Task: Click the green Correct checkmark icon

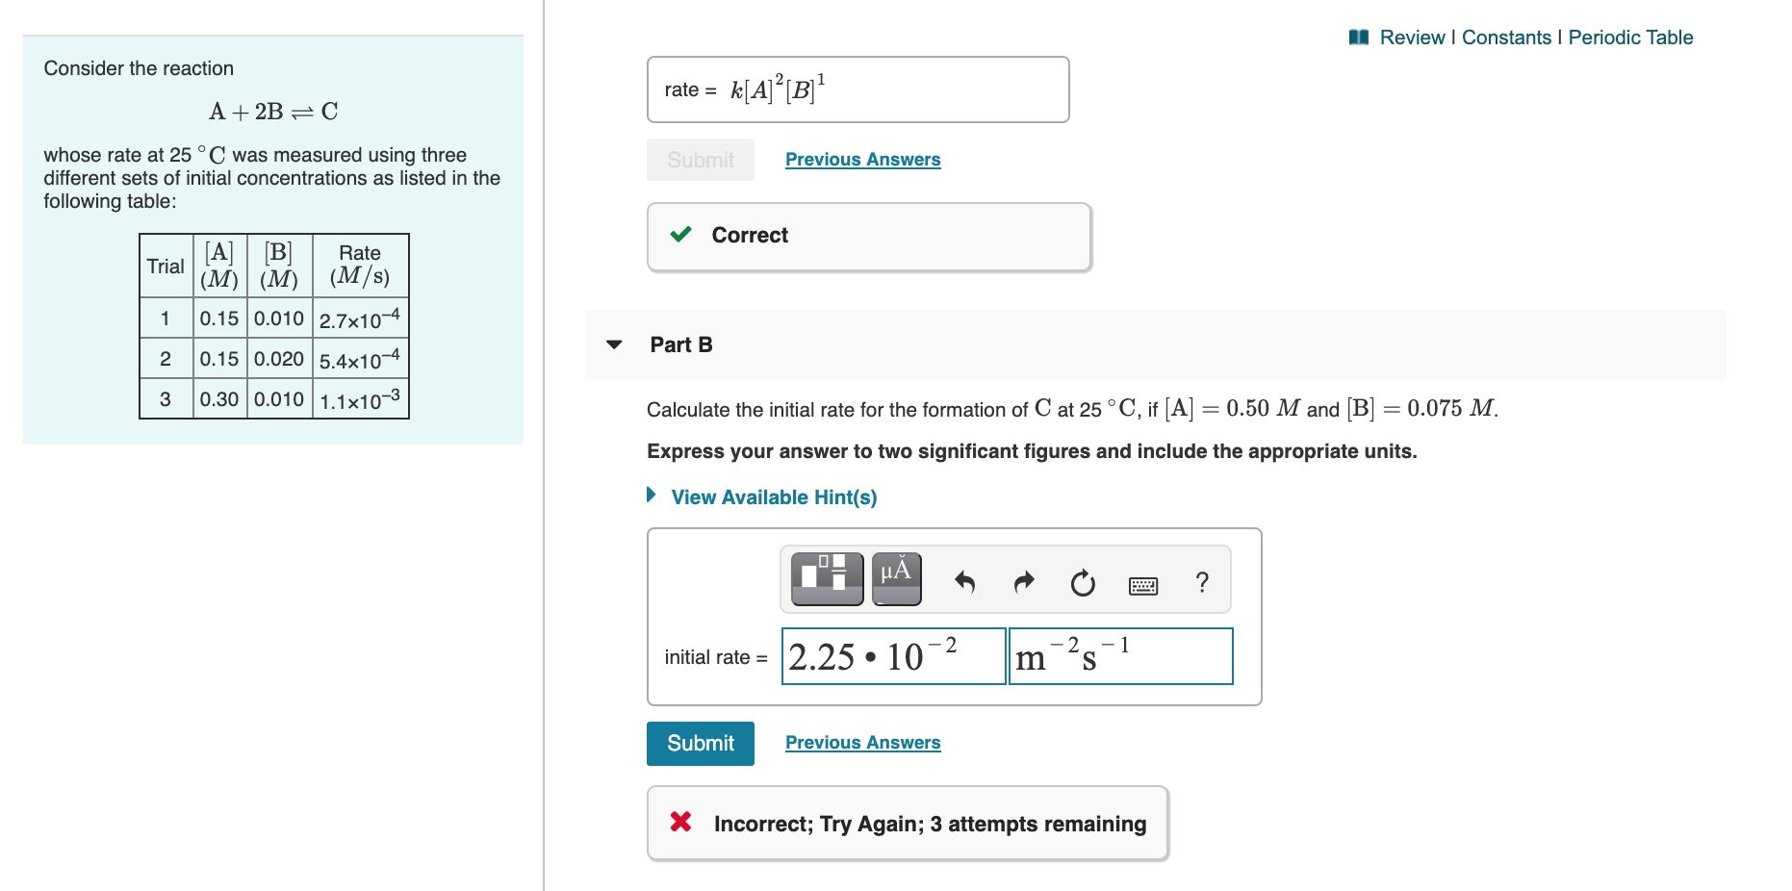Action: (681, 234)
